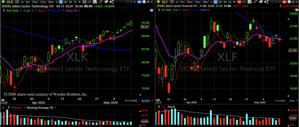The image size is (299, 127).
Task: Open the red S dropdown in XLF chart
Action: [285, 2]
